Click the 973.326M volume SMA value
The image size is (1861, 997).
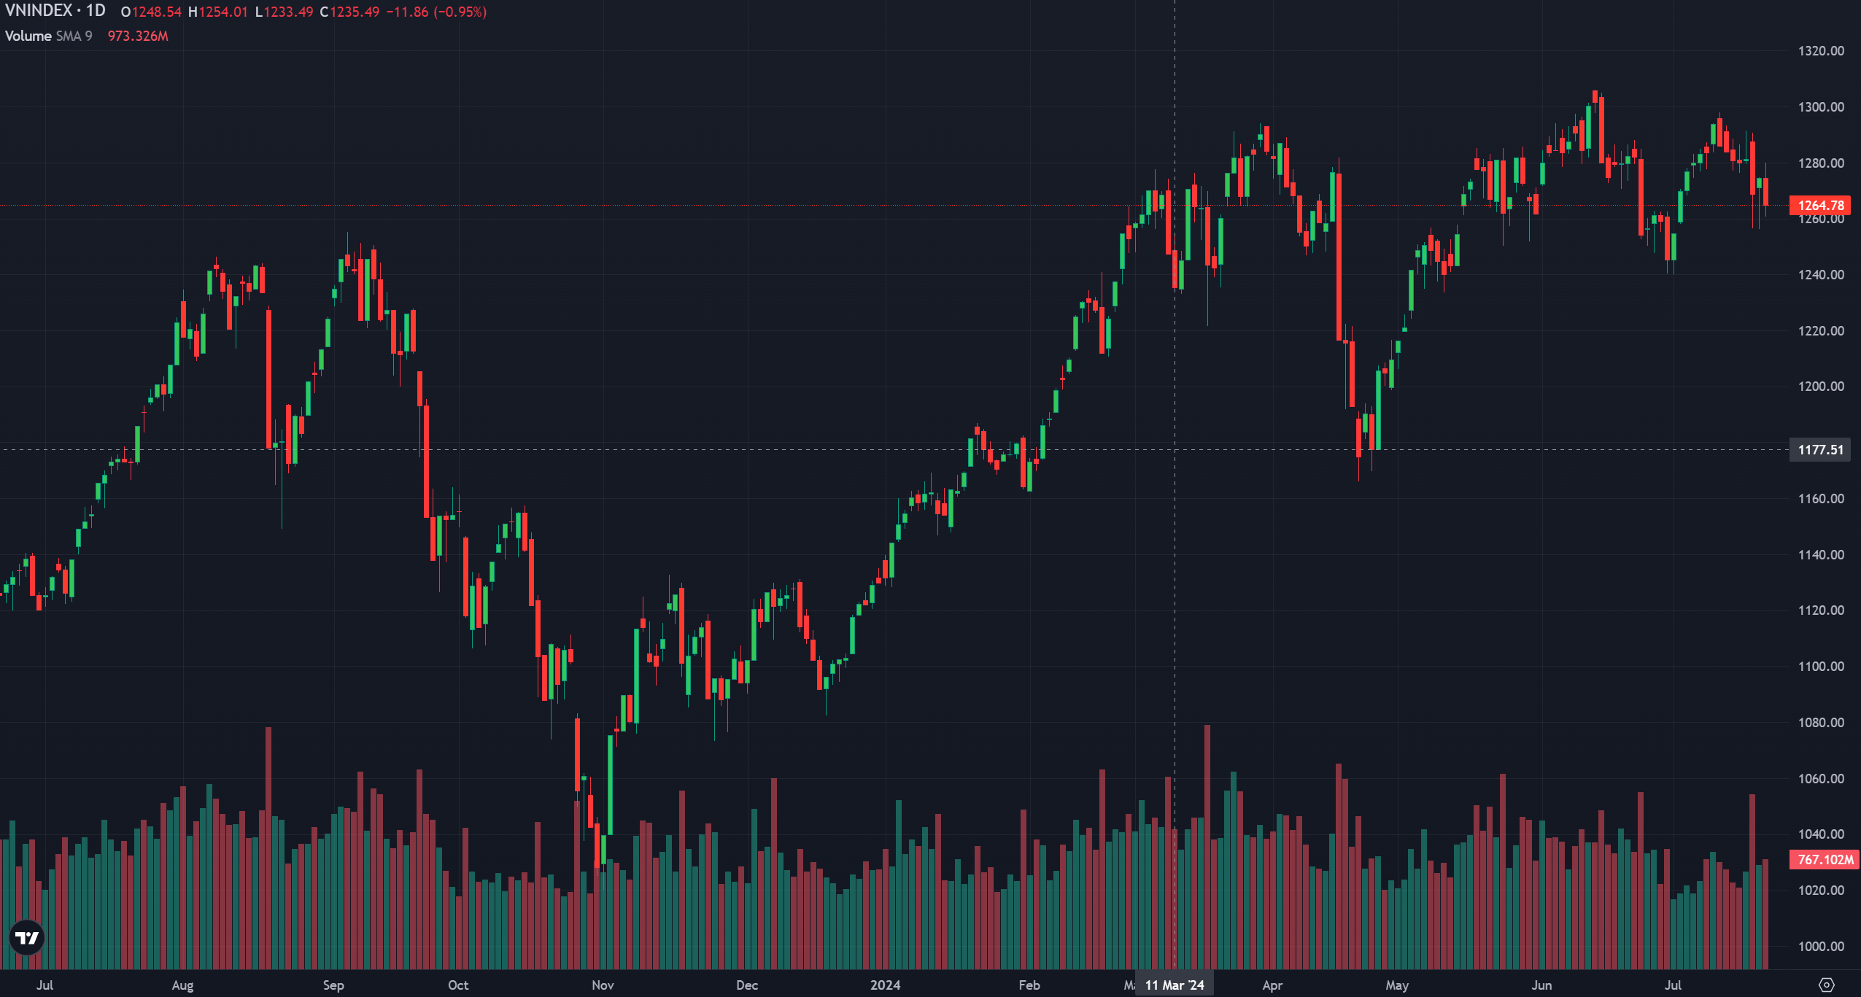coord(138,36)
